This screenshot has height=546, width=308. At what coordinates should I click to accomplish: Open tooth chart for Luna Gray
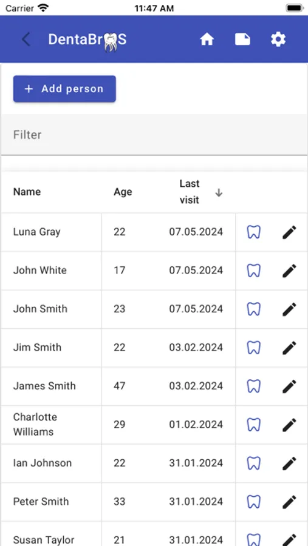pyautogui.click(x=254, y=232)
